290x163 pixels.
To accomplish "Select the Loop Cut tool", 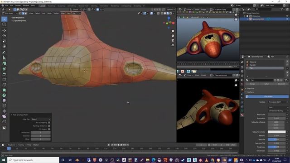I will tap(4, 80).
